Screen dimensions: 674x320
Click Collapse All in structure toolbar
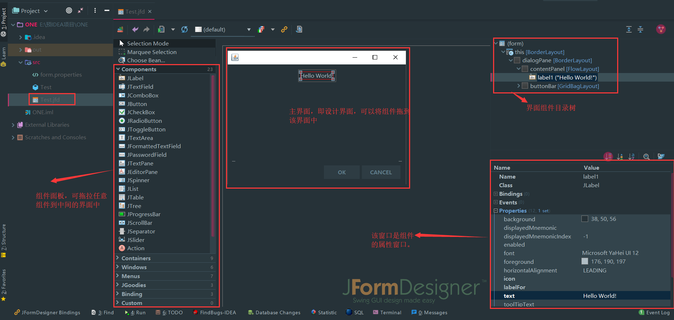[640, 29]
